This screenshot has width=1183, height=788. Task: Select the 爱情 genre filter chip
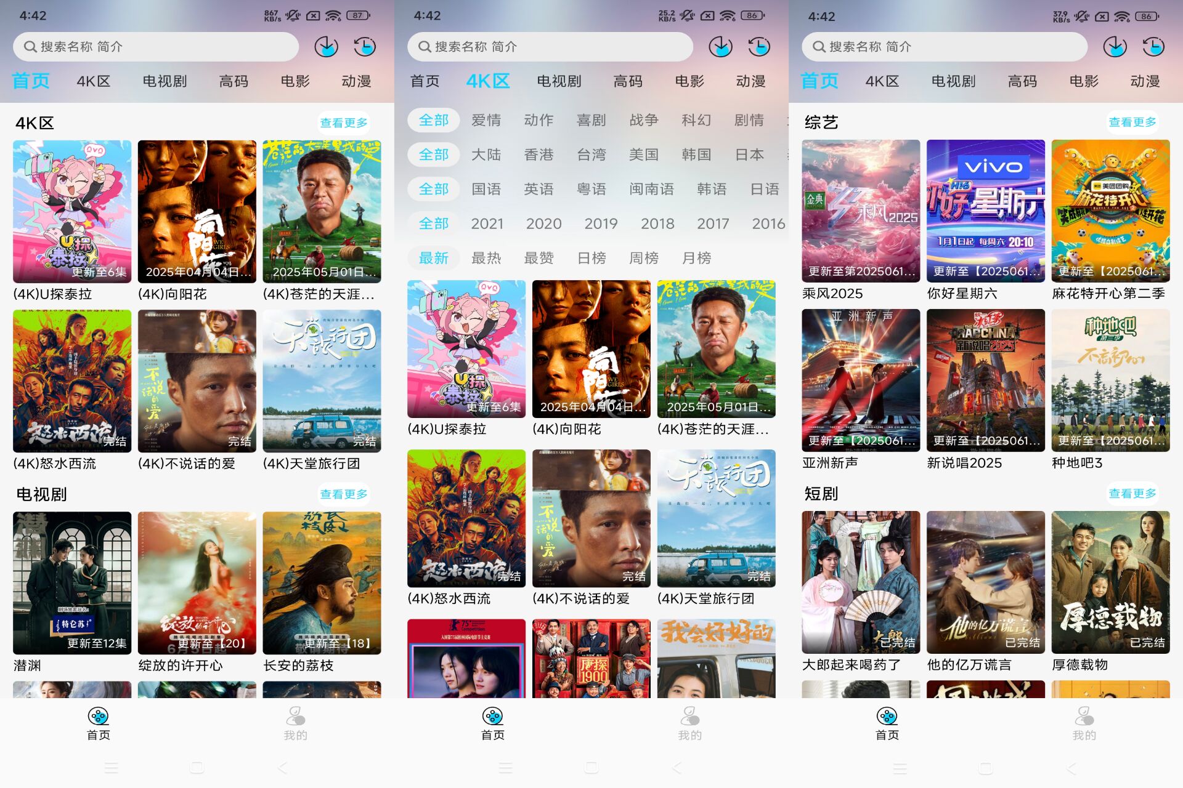click(487, 120)
